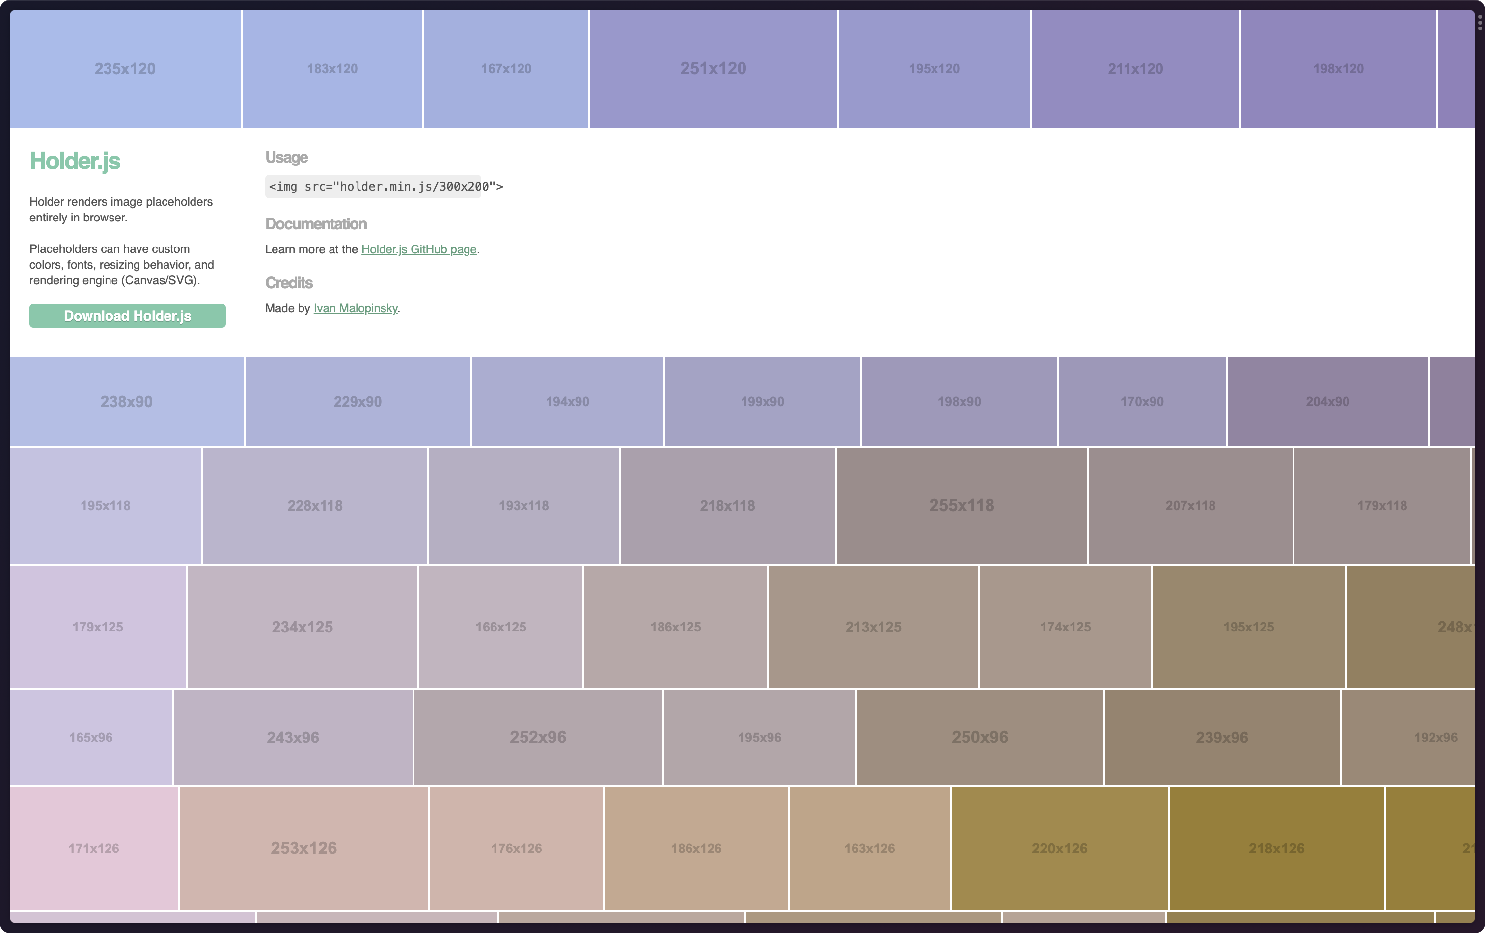Select the 171x126 pink placeholder tile

coord(94,848)
